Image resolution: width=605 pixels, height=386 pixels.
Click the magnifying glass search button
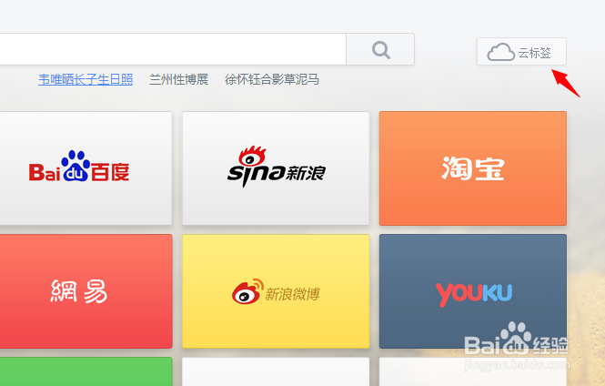pyautogui.click(x=380, y=49)
